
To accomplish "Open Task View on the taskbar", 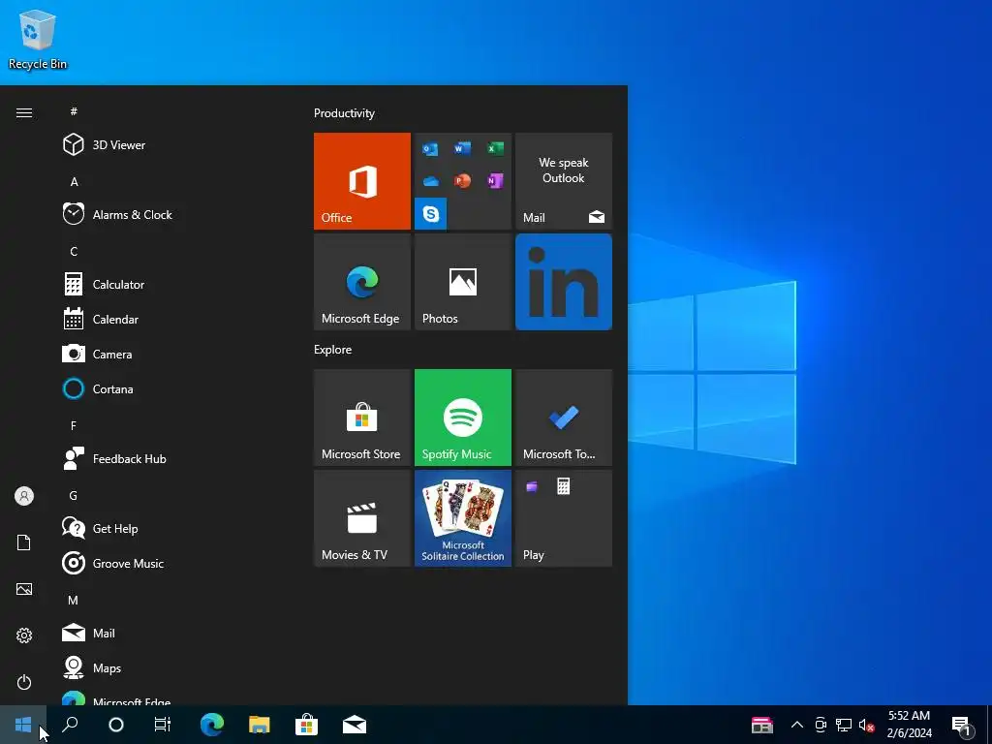I will [163, 725].
